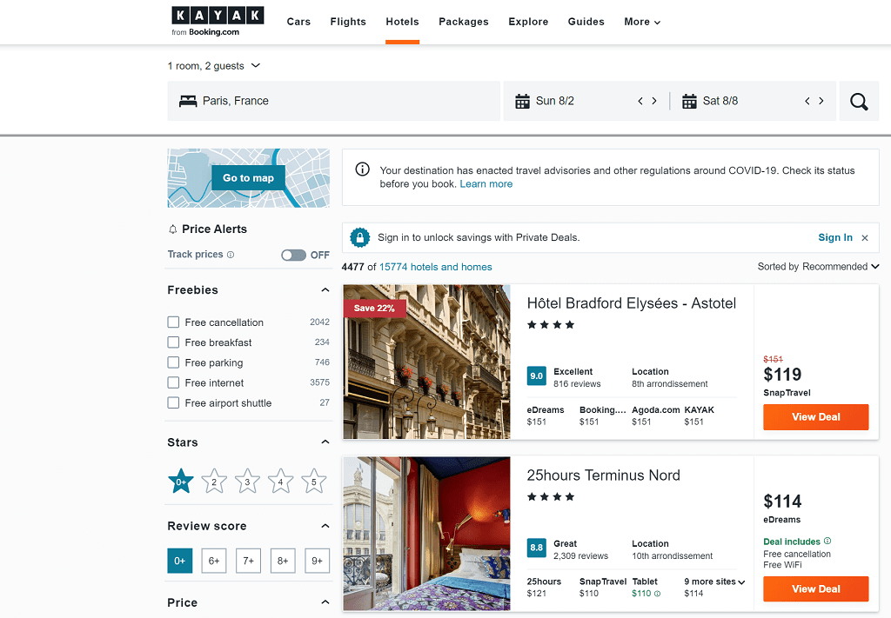
Task: Select the 6+ review score filter
Action: (x=214, y=561)
